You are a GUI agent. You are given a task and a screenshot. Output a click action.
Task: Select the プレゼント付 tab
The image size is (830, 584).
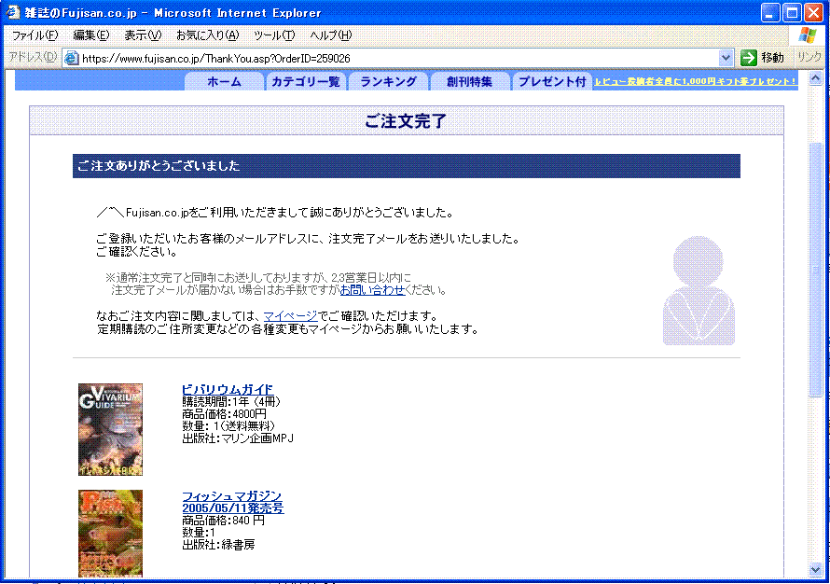click(x=552, y=81)
